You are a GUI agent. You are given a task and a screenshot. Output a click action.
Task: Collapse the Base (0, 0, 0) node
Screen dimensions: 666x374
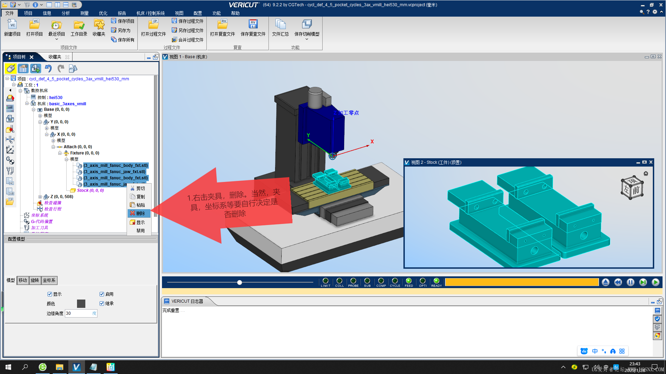[x=33, y=109]
